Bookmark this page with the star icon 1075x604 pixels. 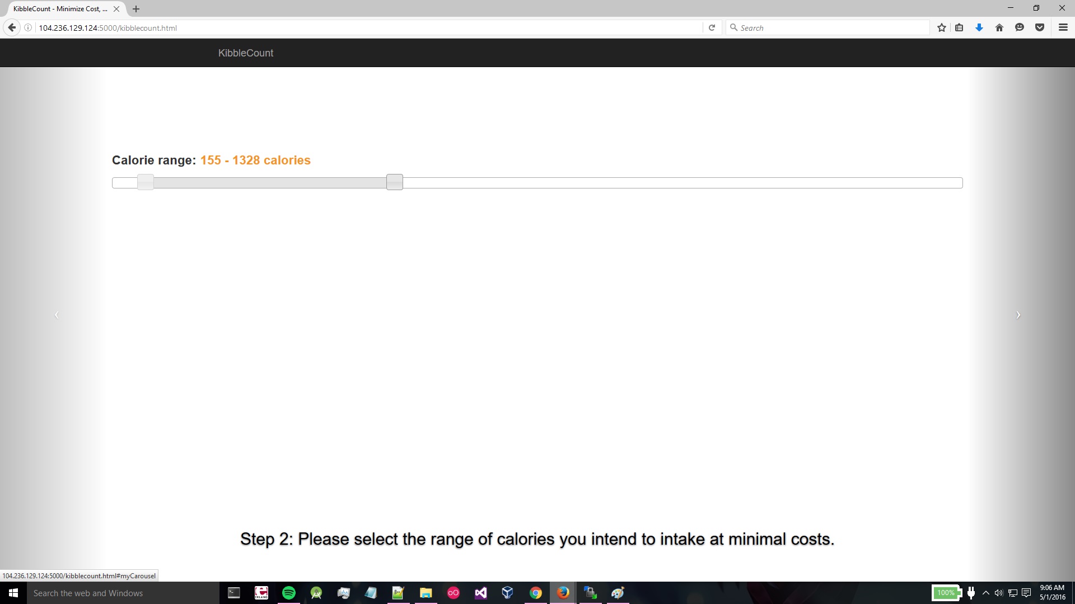tap(942, 28)
